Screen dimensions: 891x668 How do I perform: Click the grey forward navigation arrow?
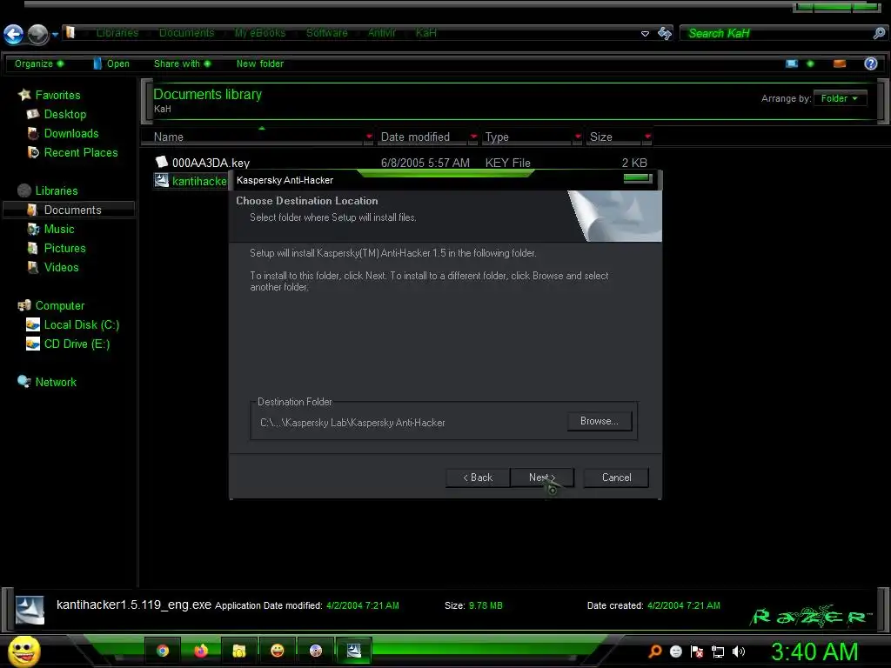38,34
